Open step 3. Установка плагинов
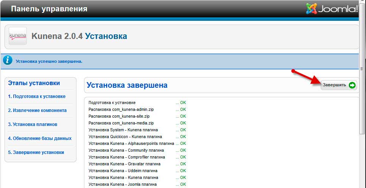Viewport: 366px width, 188px height. 33,124
